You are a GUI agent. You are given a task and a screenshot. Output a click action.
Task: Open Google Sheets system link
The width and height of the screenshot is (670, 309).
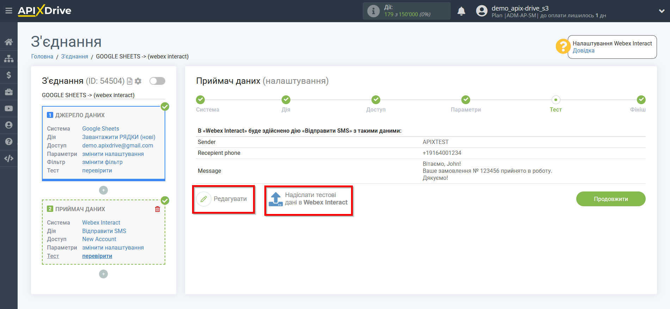[101, 129]
